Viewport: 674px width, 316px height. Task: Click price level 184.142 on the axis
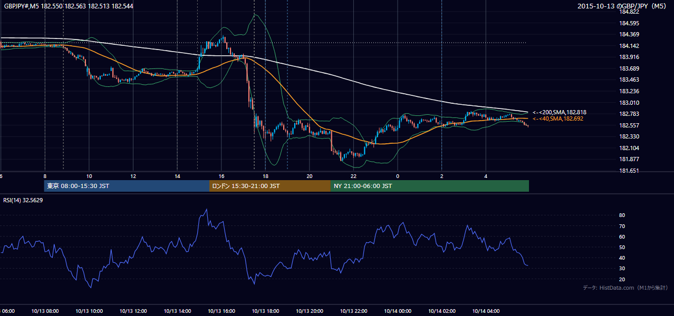[x=629, y=46]
